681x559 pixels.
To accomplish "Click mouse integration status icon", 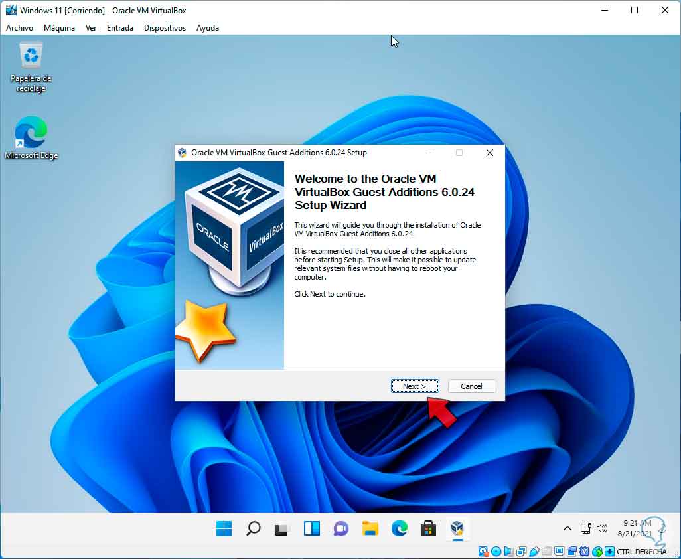I will pyautogui.click(x=597, y=552).
